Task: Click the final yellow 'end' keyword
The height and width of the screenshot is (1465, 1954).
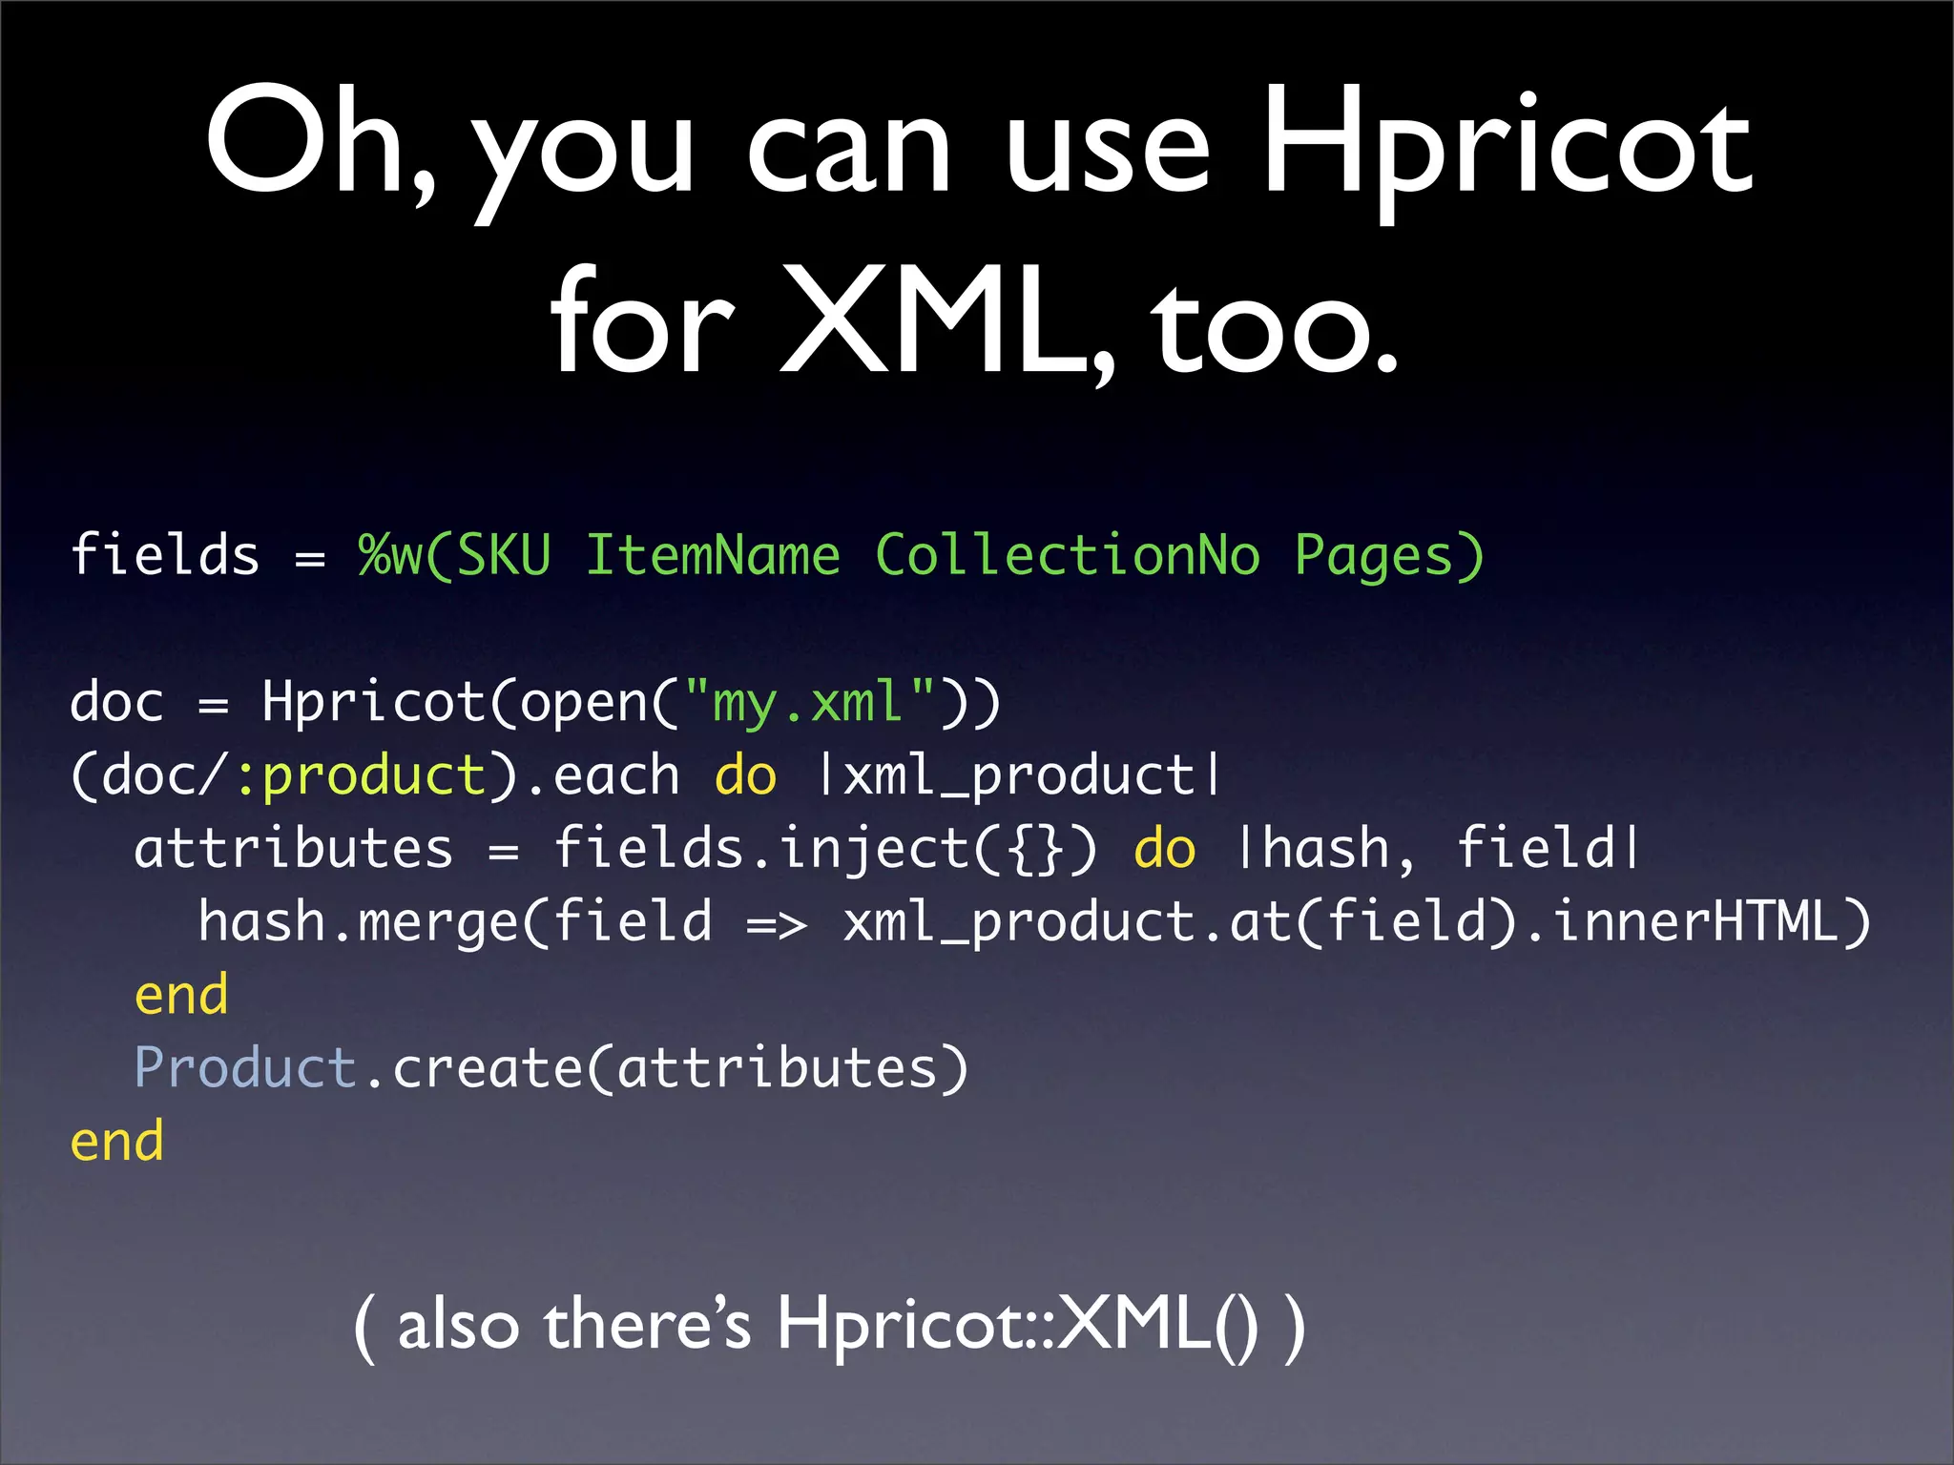Action: pos(116,1141)
